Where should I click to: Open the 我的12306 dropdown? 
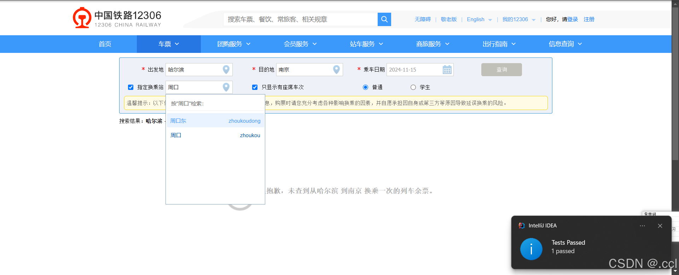(x=519, y=19)
